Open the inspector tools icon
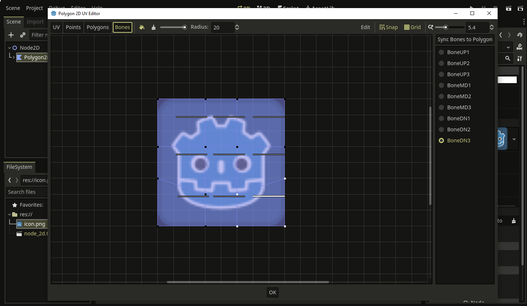Image resolution: width=527 pixels, height=306 pixels. click(x=520, y=58)
